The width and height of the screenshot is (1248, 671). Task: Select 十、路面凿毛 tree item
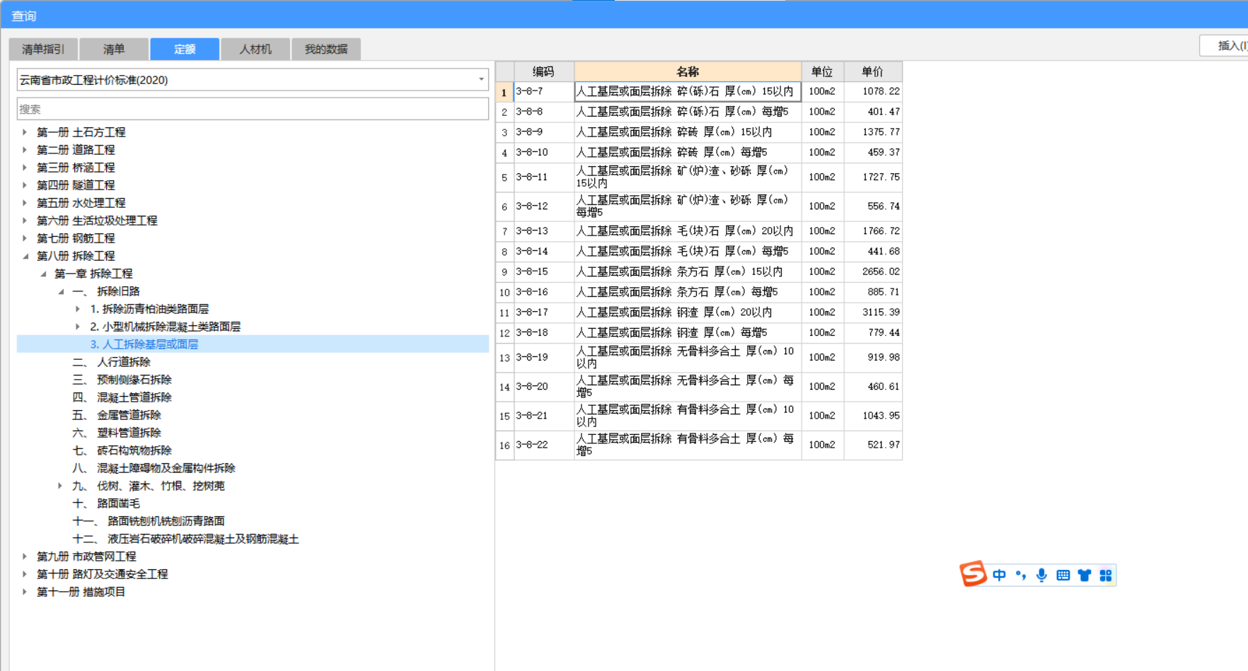pos(106,503)
